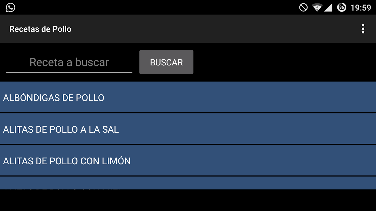
Task: Tap the circular battery 86 indicator
Action: (x=342, y=7)
